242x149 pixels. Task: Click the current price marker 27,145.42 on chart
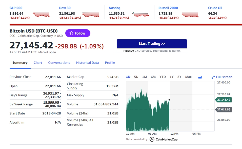point(224,100)
